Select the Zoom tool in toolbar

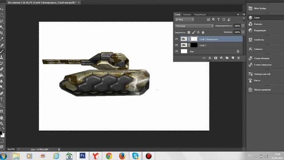[2, 124]
